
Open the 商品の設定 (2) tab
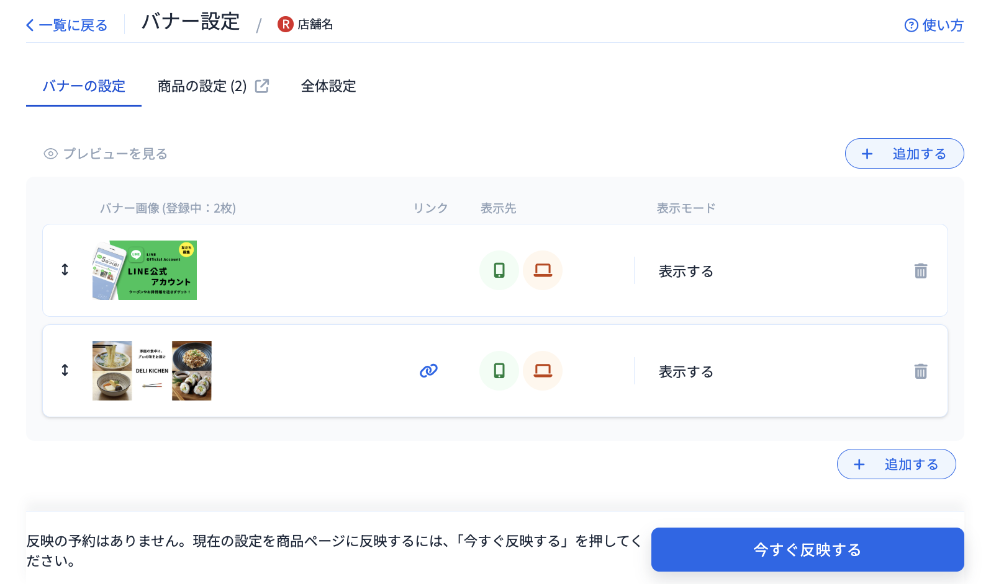click(x=202, y=86)
